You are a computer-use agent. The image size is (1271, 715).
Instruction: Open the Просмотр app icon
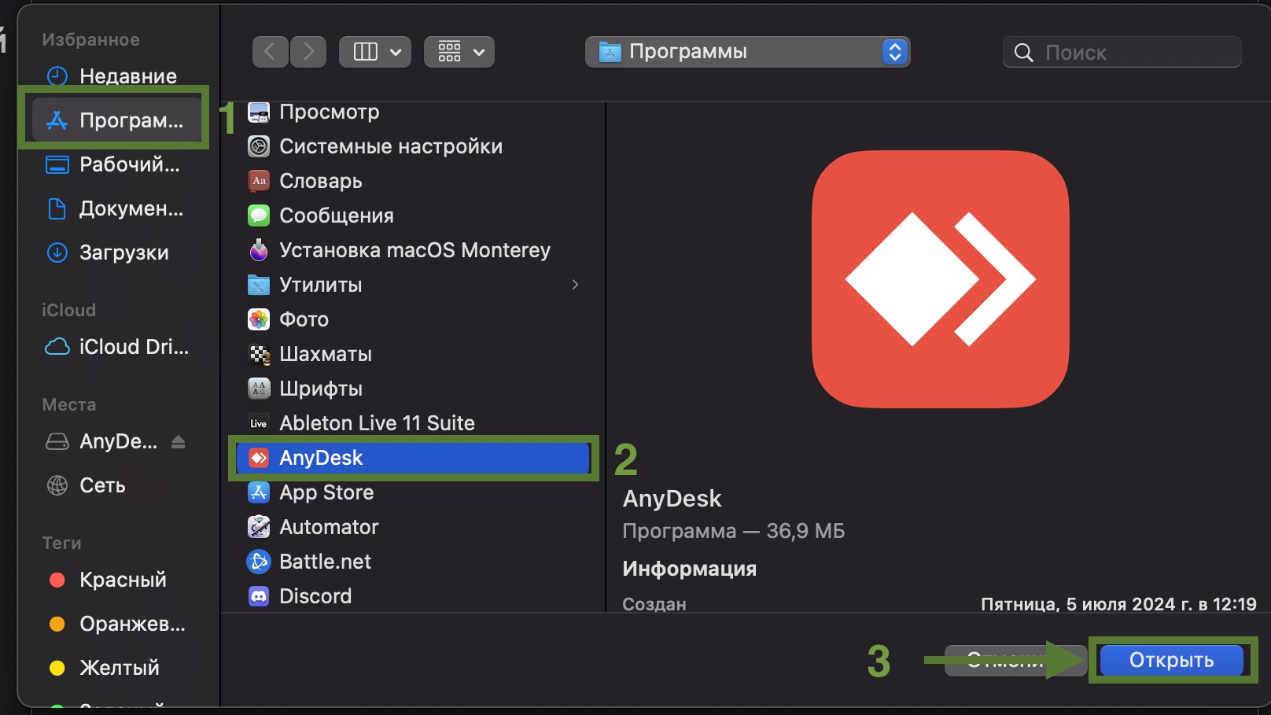(x=259, y=112)
